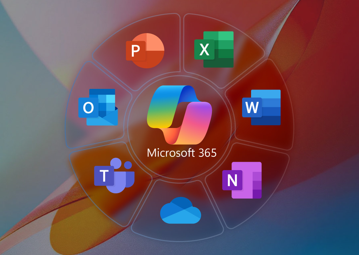
Task: Click the Microsoft 365 label
Action: [182, 153]
